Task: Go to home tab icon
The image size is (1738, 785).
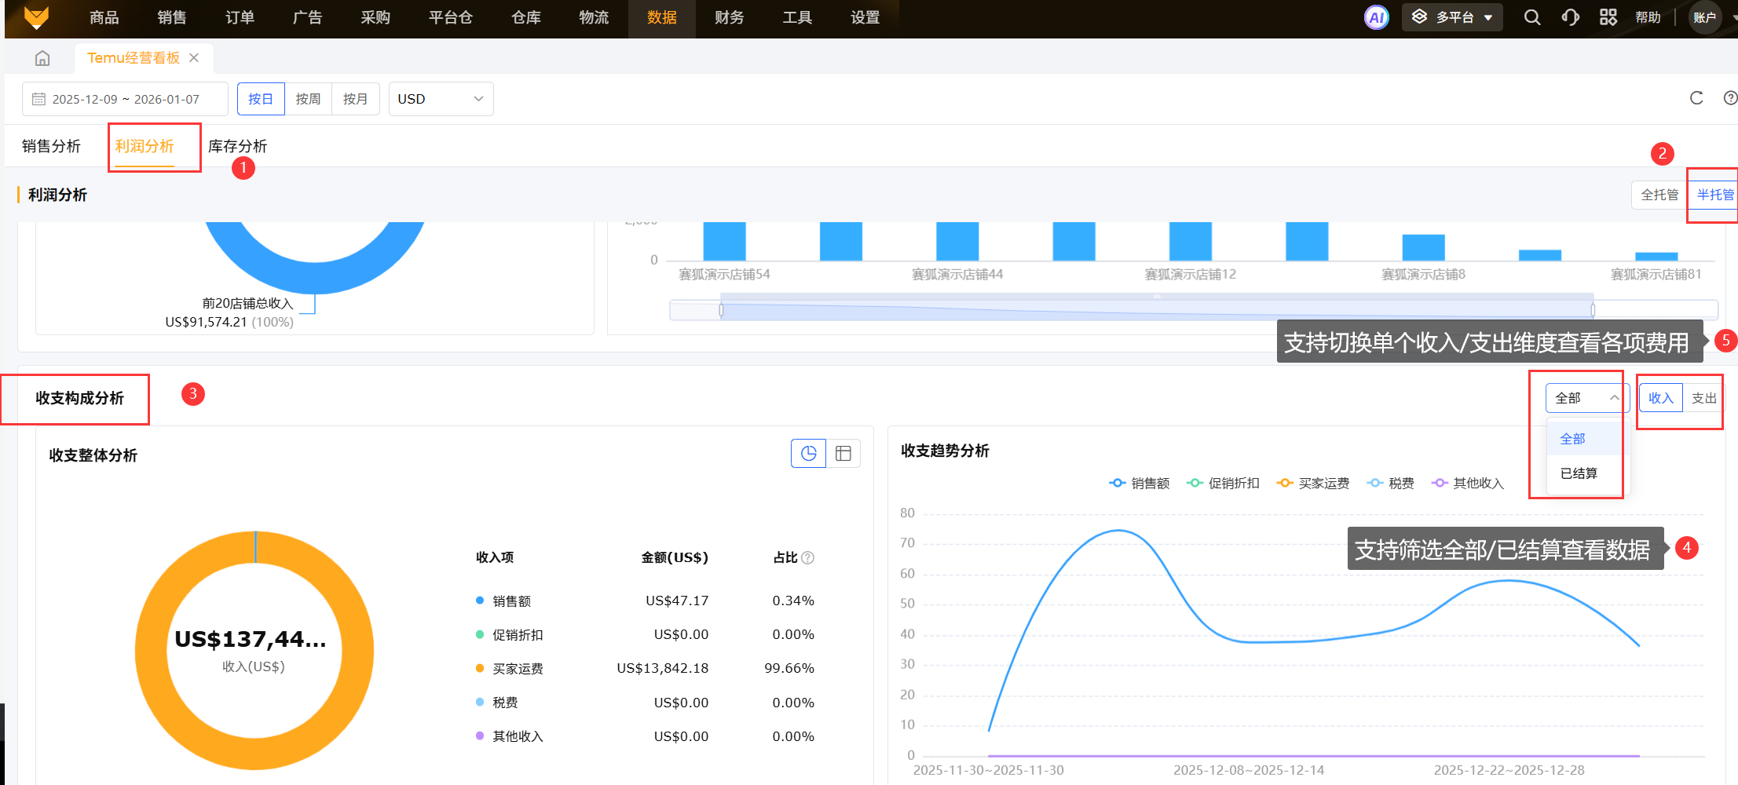Action: [x=42, y=58]
